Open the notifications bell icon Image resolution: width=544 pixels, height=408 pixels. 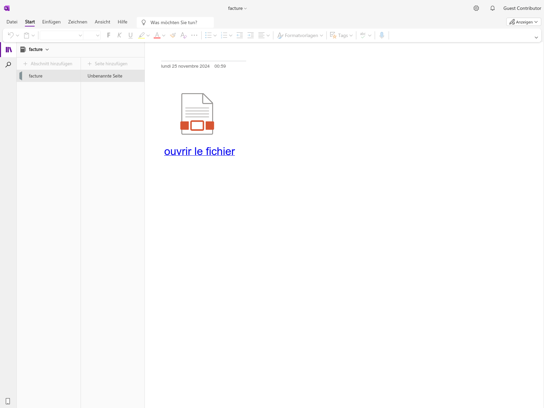[492, 8]
